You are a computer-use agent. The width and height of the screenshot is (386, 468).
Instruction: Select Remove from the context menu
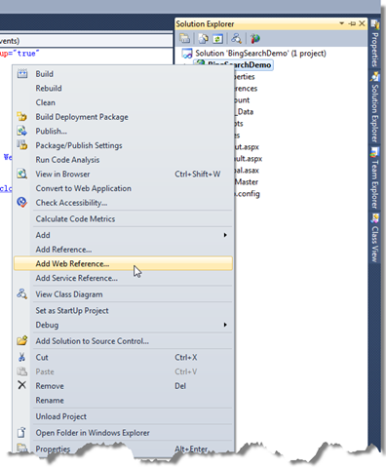123,386
